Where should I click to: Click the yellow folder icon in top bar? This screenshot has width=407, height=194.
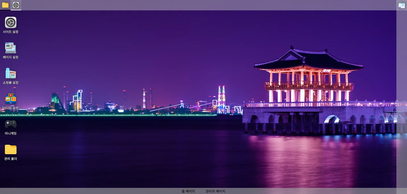tap(5, 5)
